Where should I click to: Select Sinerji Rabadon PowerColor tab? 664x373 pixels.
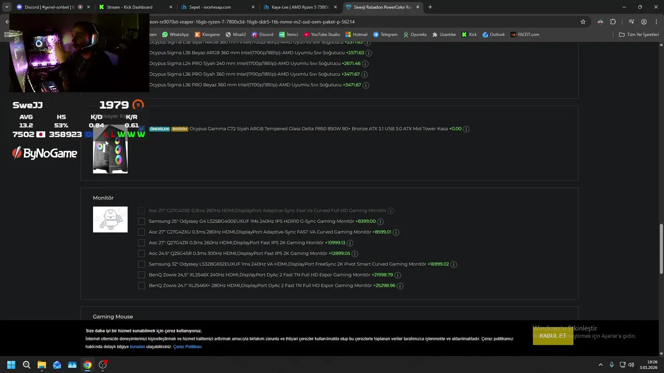382,7
